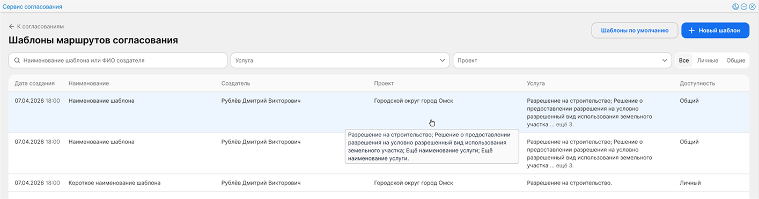Click the Дата создания column header
The height and width of the screenshot is (199, 759).
coord(35,83)
